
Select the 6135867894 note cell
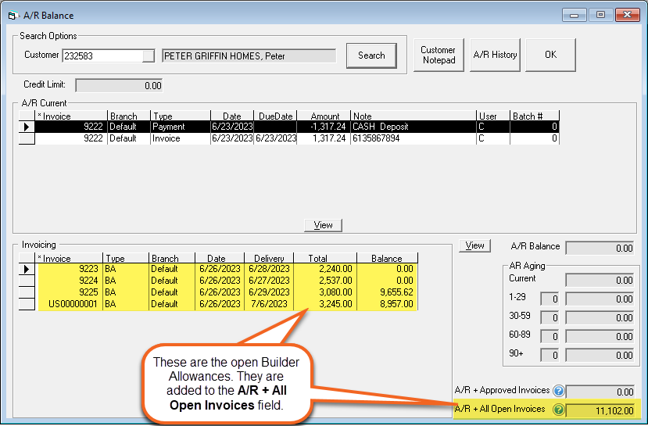pyautogui.click(x=414, y=138)
